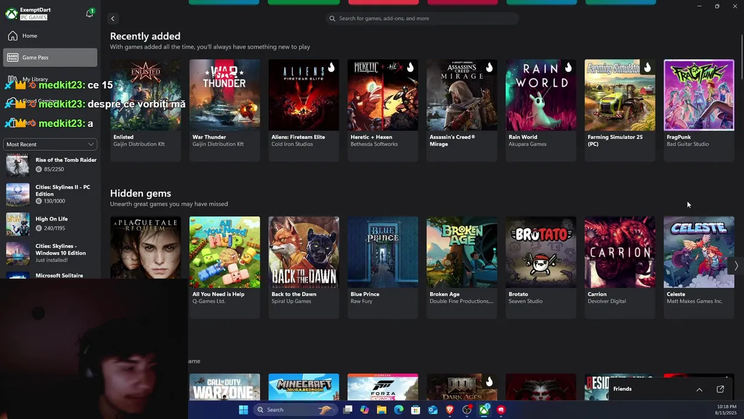
Task: Go back using the back arrow
Action: click(x=113, y=19)
